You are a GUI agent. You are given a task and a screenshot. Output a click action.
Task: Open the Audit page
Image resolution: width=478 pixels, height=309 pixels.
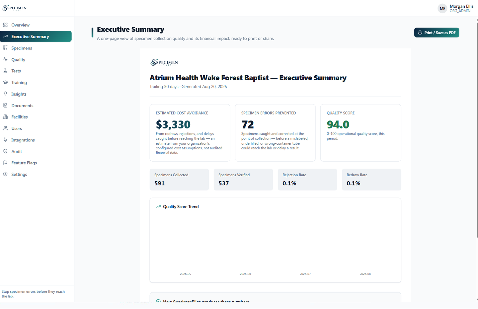[36, 151]
